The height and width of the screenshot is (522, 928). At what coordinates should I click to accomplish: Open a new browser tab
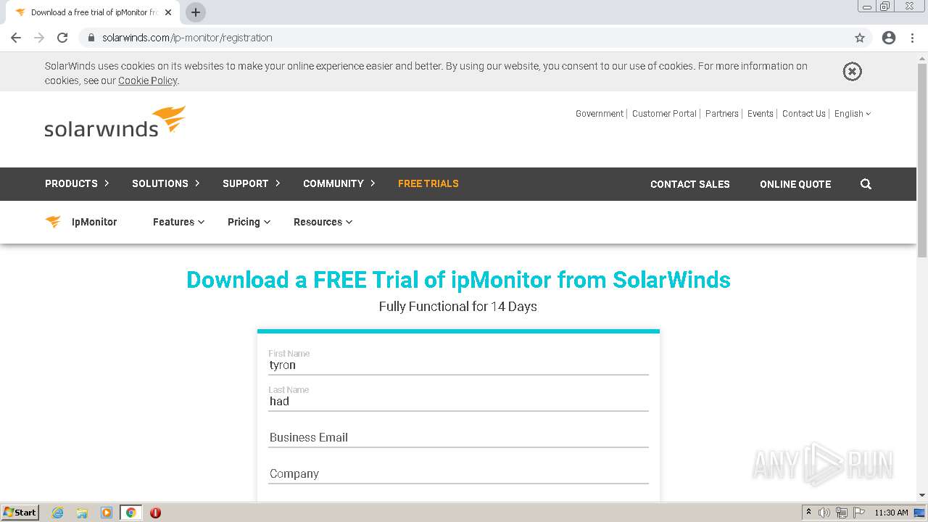point(196,12)
